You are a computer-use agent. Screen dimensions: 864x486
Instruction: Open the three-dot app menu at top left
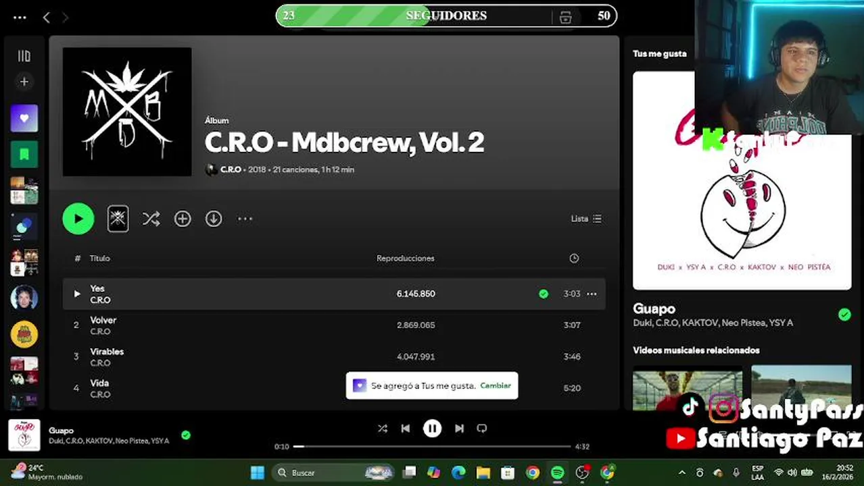tap(20, 18)
